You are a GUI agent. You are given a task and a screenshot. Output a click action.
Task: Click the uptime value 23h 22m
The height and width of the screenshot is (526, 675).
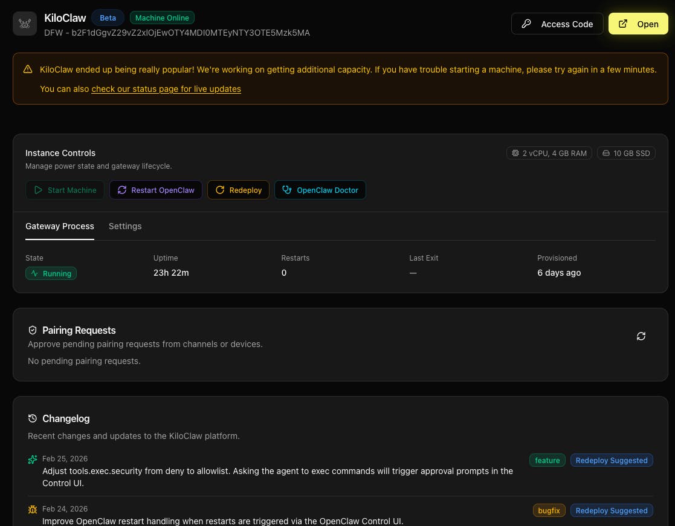(171, 273)
